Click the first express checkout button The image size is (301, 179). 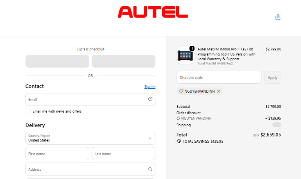pyautogui.click(x=57, y=61)
